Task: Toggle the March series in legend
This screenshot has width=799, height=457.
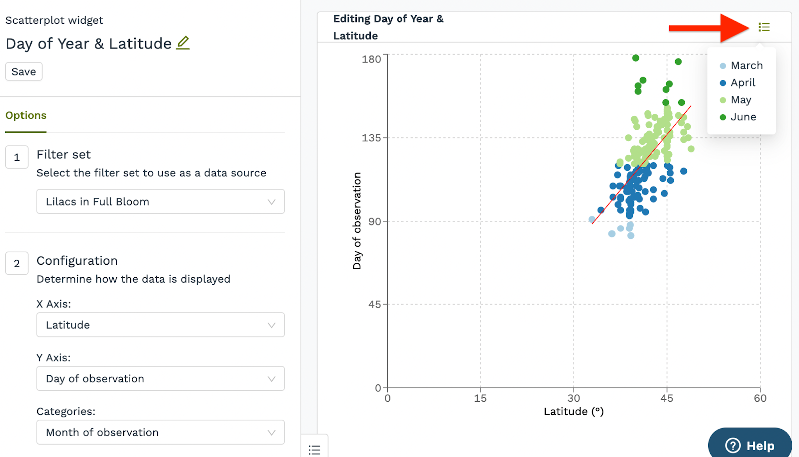Action: [x=746, y=66]
